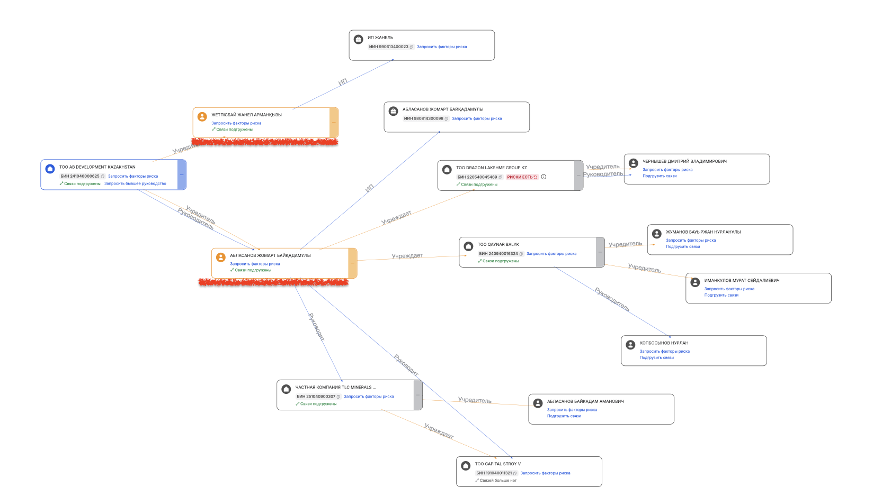Click the person icon of ЧЕРНЫШЕВ ДМИТРИЙ ВЛАДИМИРОВИЧ
The image size is (891, 497).
pos(634,163)
